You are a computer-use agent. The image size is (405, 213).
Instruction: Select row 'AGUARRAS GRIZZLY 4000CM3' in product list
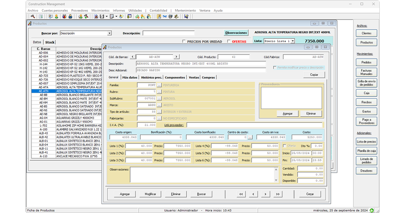(67, 118)
